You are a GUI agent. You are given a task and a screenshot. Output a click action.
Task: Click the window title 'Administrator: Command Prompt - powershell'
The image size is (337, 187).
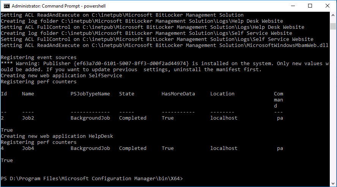pyautogui.click(x=58, y=6)
